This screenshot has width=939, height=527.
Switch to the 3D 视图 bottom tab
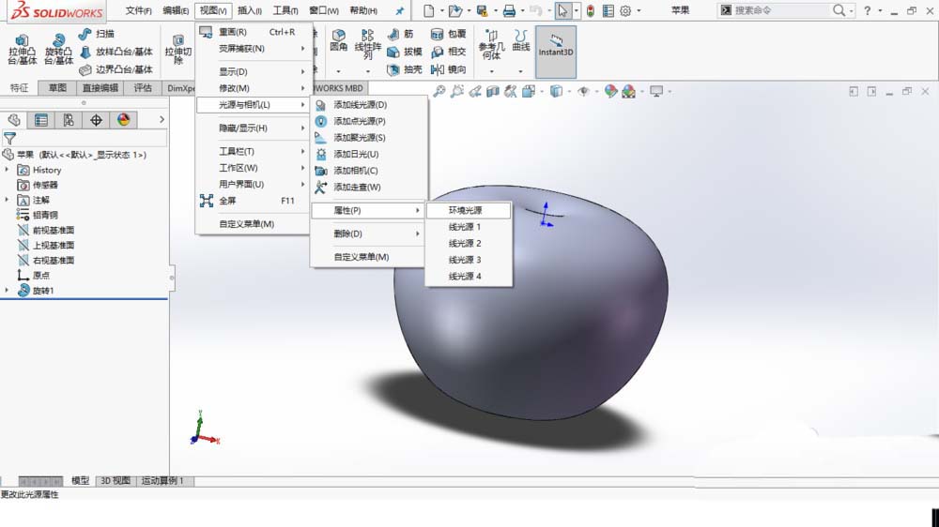pos(115,481)
